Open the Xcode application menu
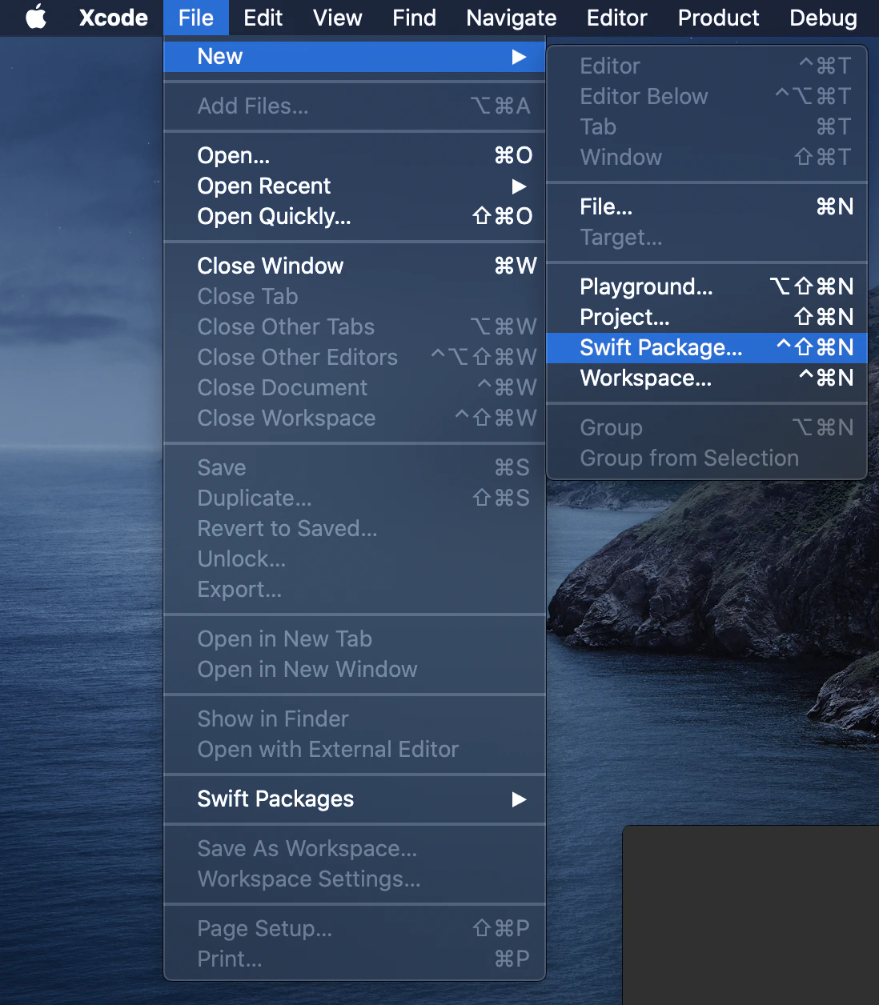This screenshot has height=1005, width=879. pos(113,18)
